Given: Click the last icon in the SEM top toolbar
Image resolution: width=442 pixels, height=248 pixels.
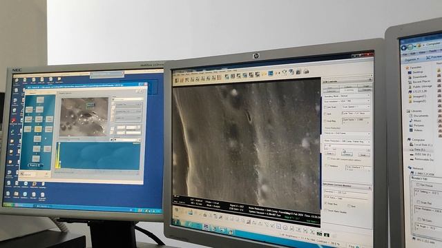Looking at the screenshot, I should pyautogui.click(x=306, y=72).
